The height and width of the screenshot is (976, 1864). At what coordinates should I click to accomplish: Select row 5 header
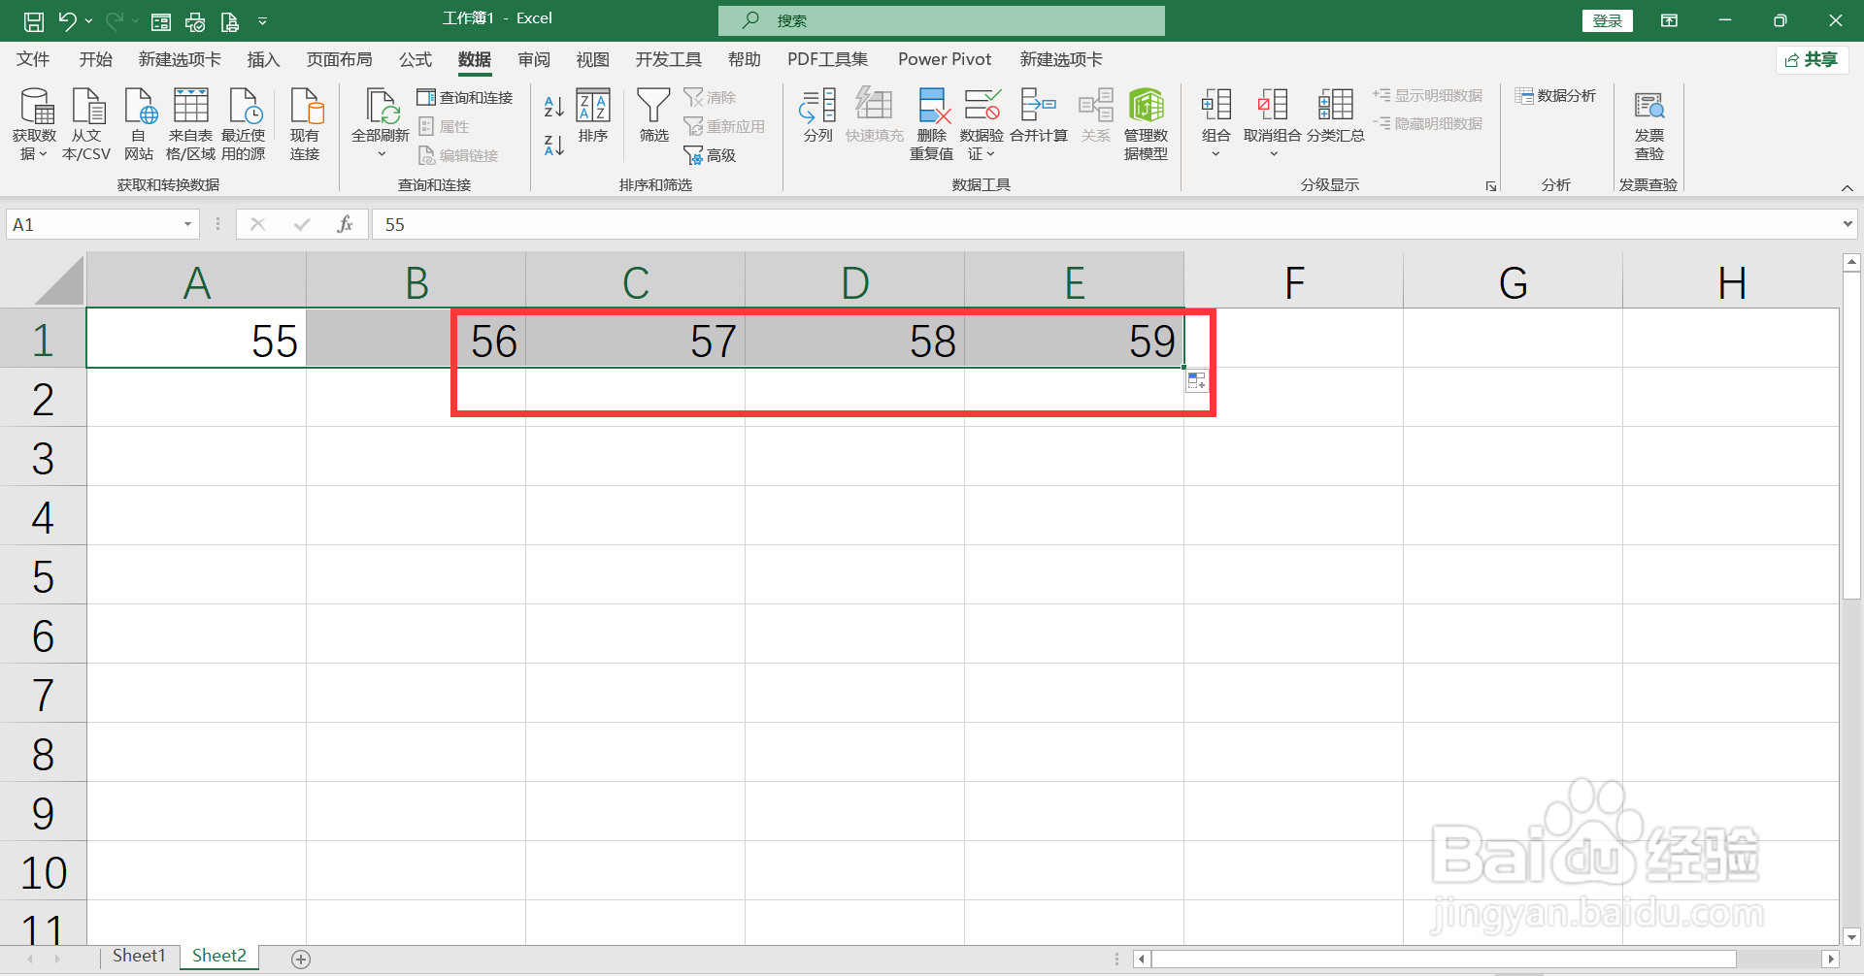click(43, 575)
